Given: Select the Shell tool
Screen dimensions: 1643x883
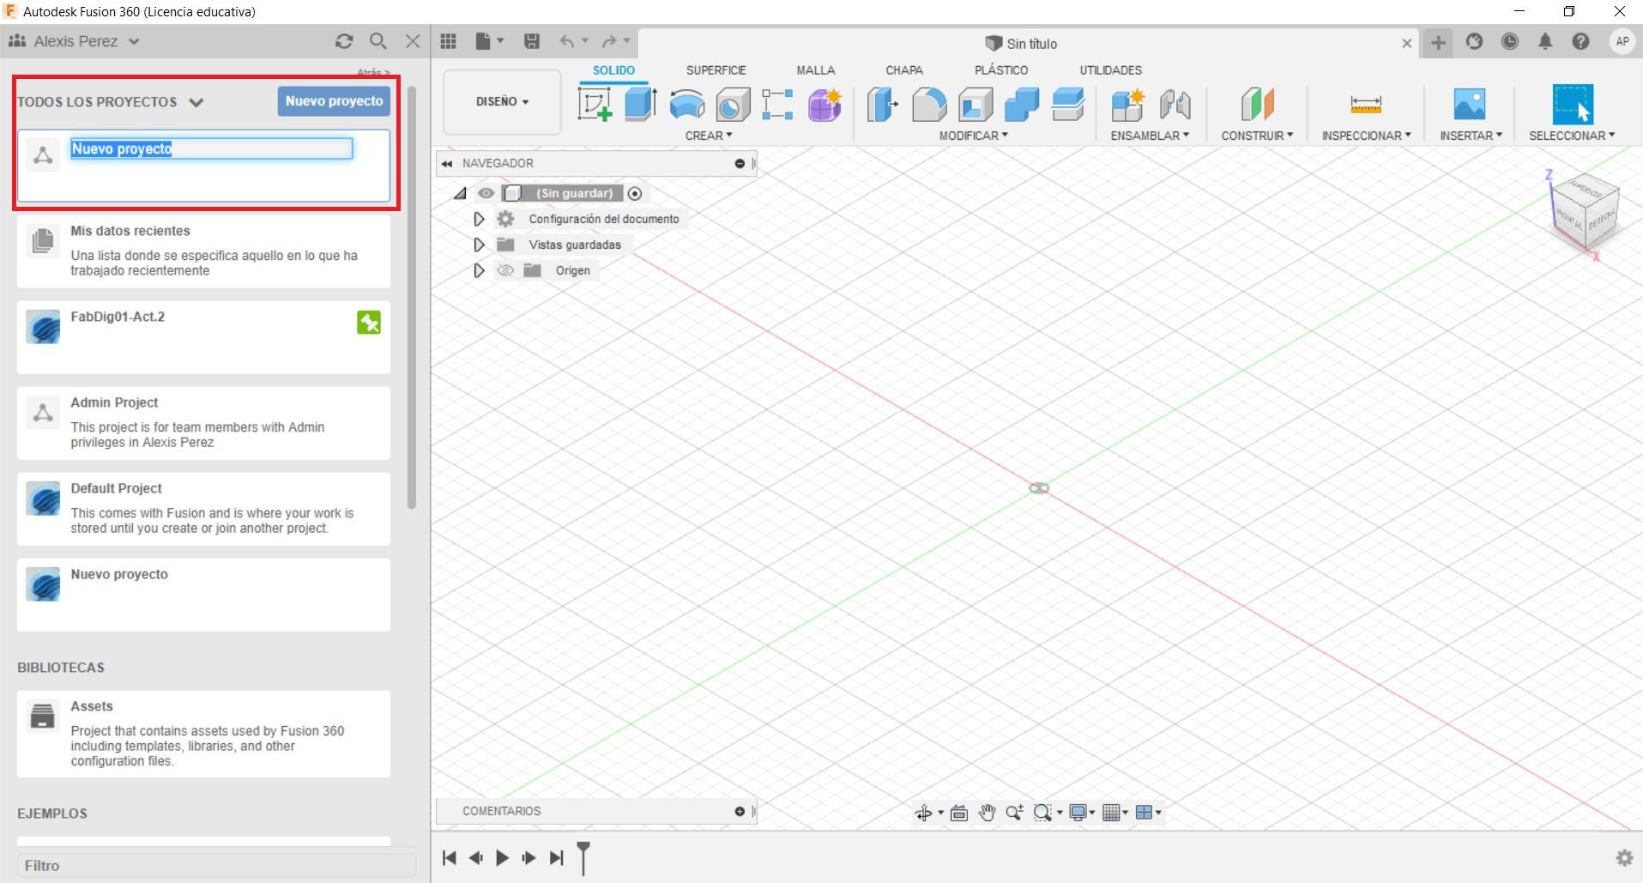Looking at the screenshot, I should pyautogui.click(x=976, y=105).
